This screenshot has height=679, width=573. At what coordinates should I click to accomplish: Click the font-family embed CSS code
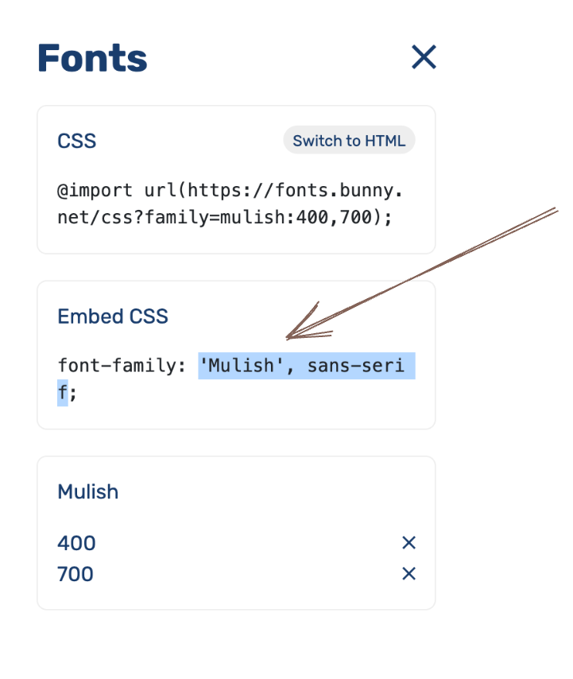[x=236, y=379]
